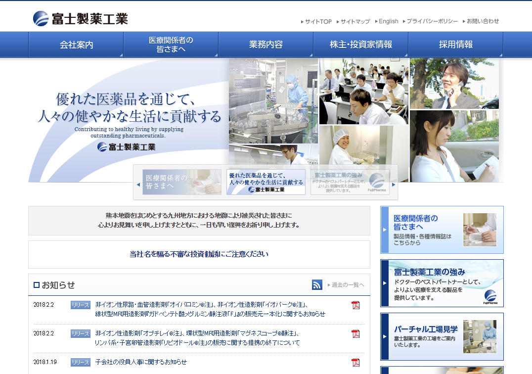The height and width of the screenshot is (374, 532).
Task: Switch to English site
Action: coord(387,21)
